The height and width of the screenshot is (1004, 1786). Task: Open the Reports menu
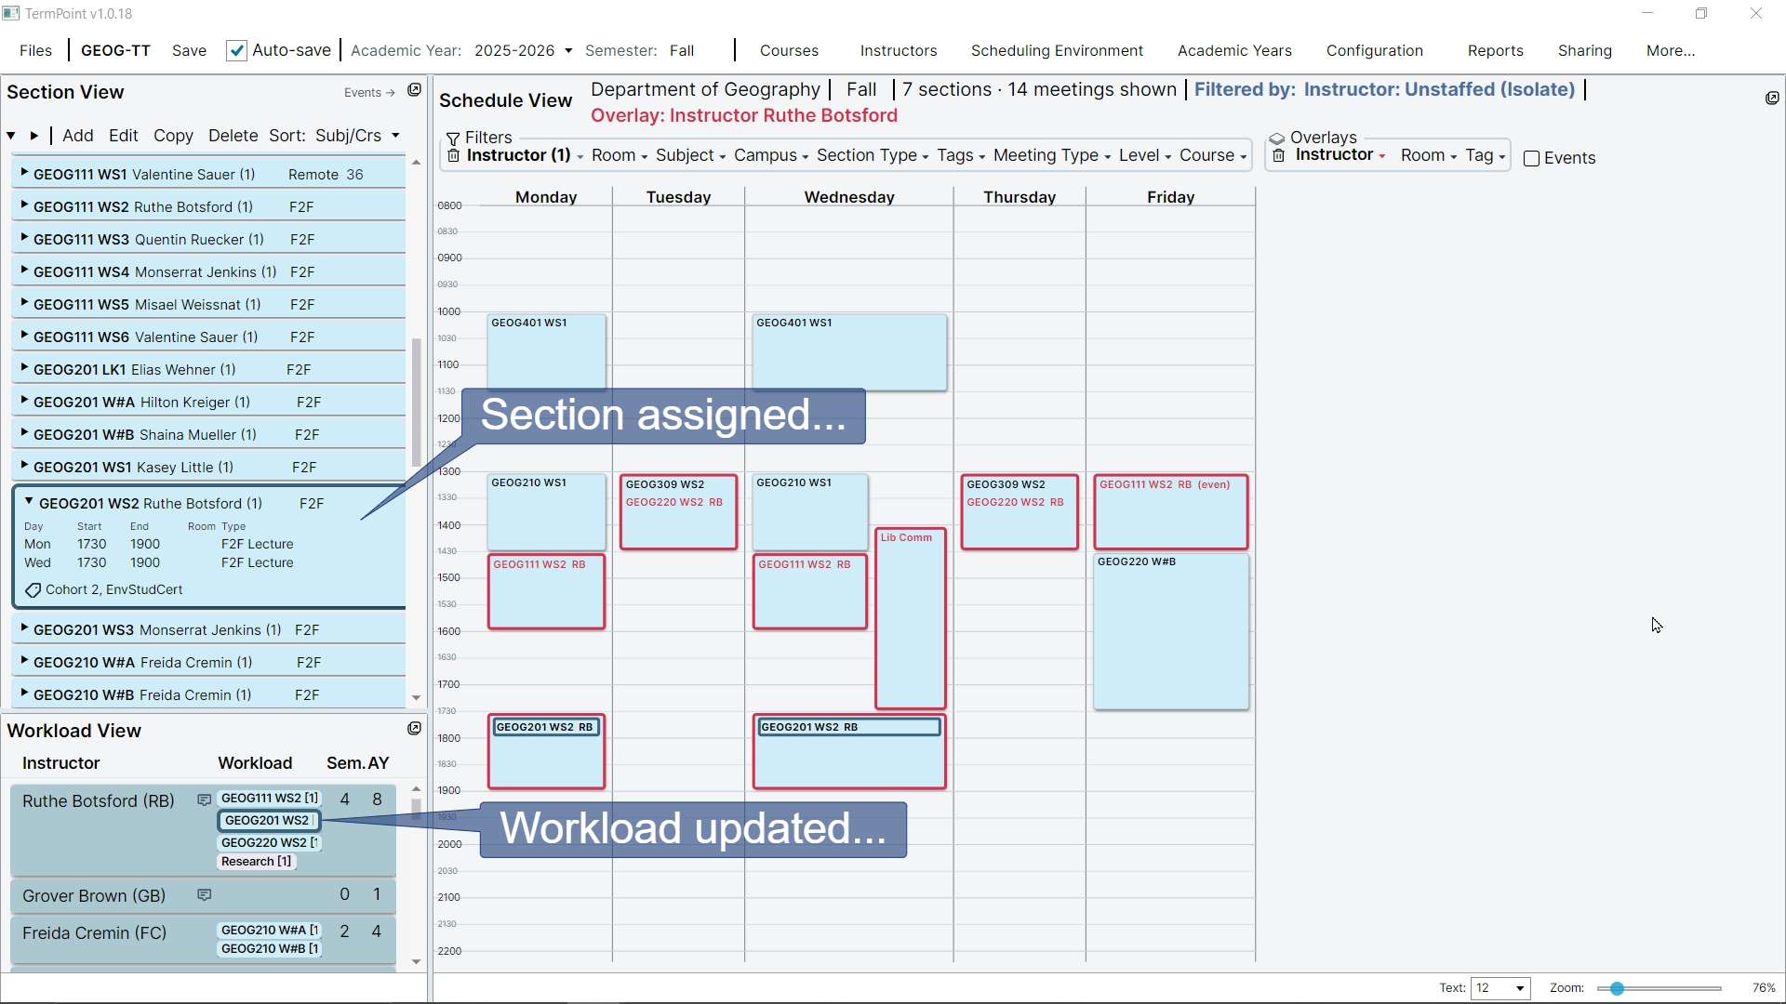[x=1496, y=50]
